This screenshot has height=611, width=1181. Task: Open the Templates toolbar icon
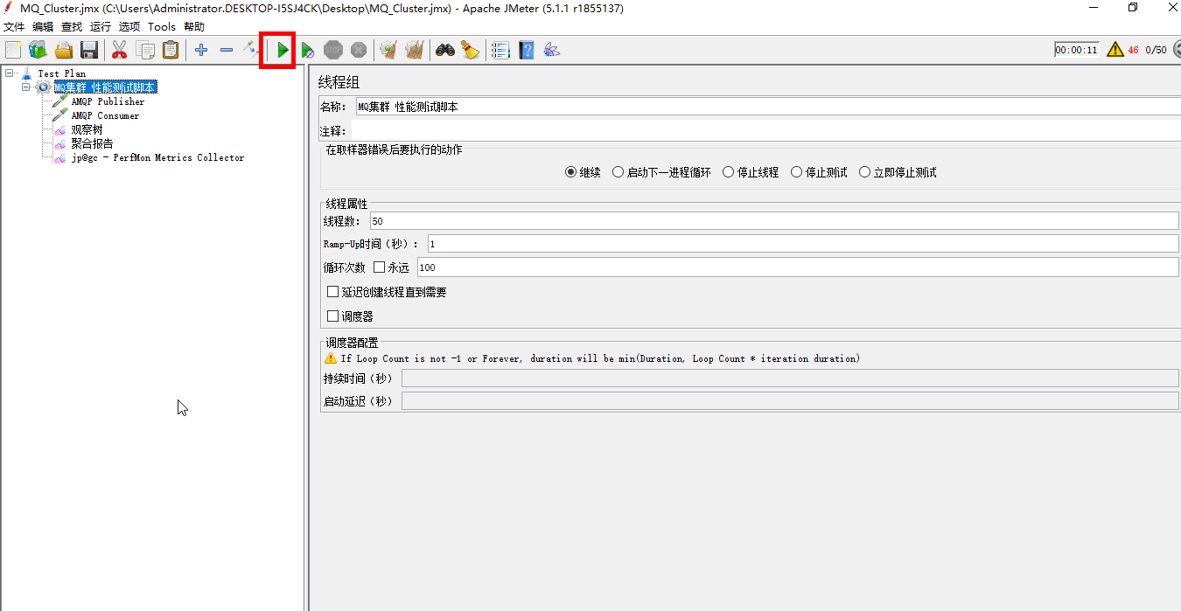(x=38, y=50)
